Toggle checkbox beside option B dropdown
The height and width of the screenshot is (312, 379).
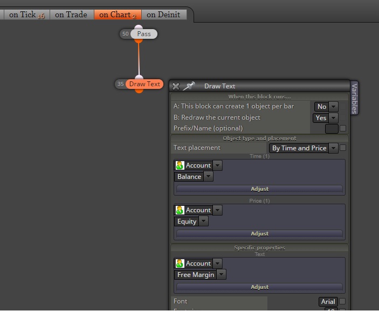tap(343, 118)
